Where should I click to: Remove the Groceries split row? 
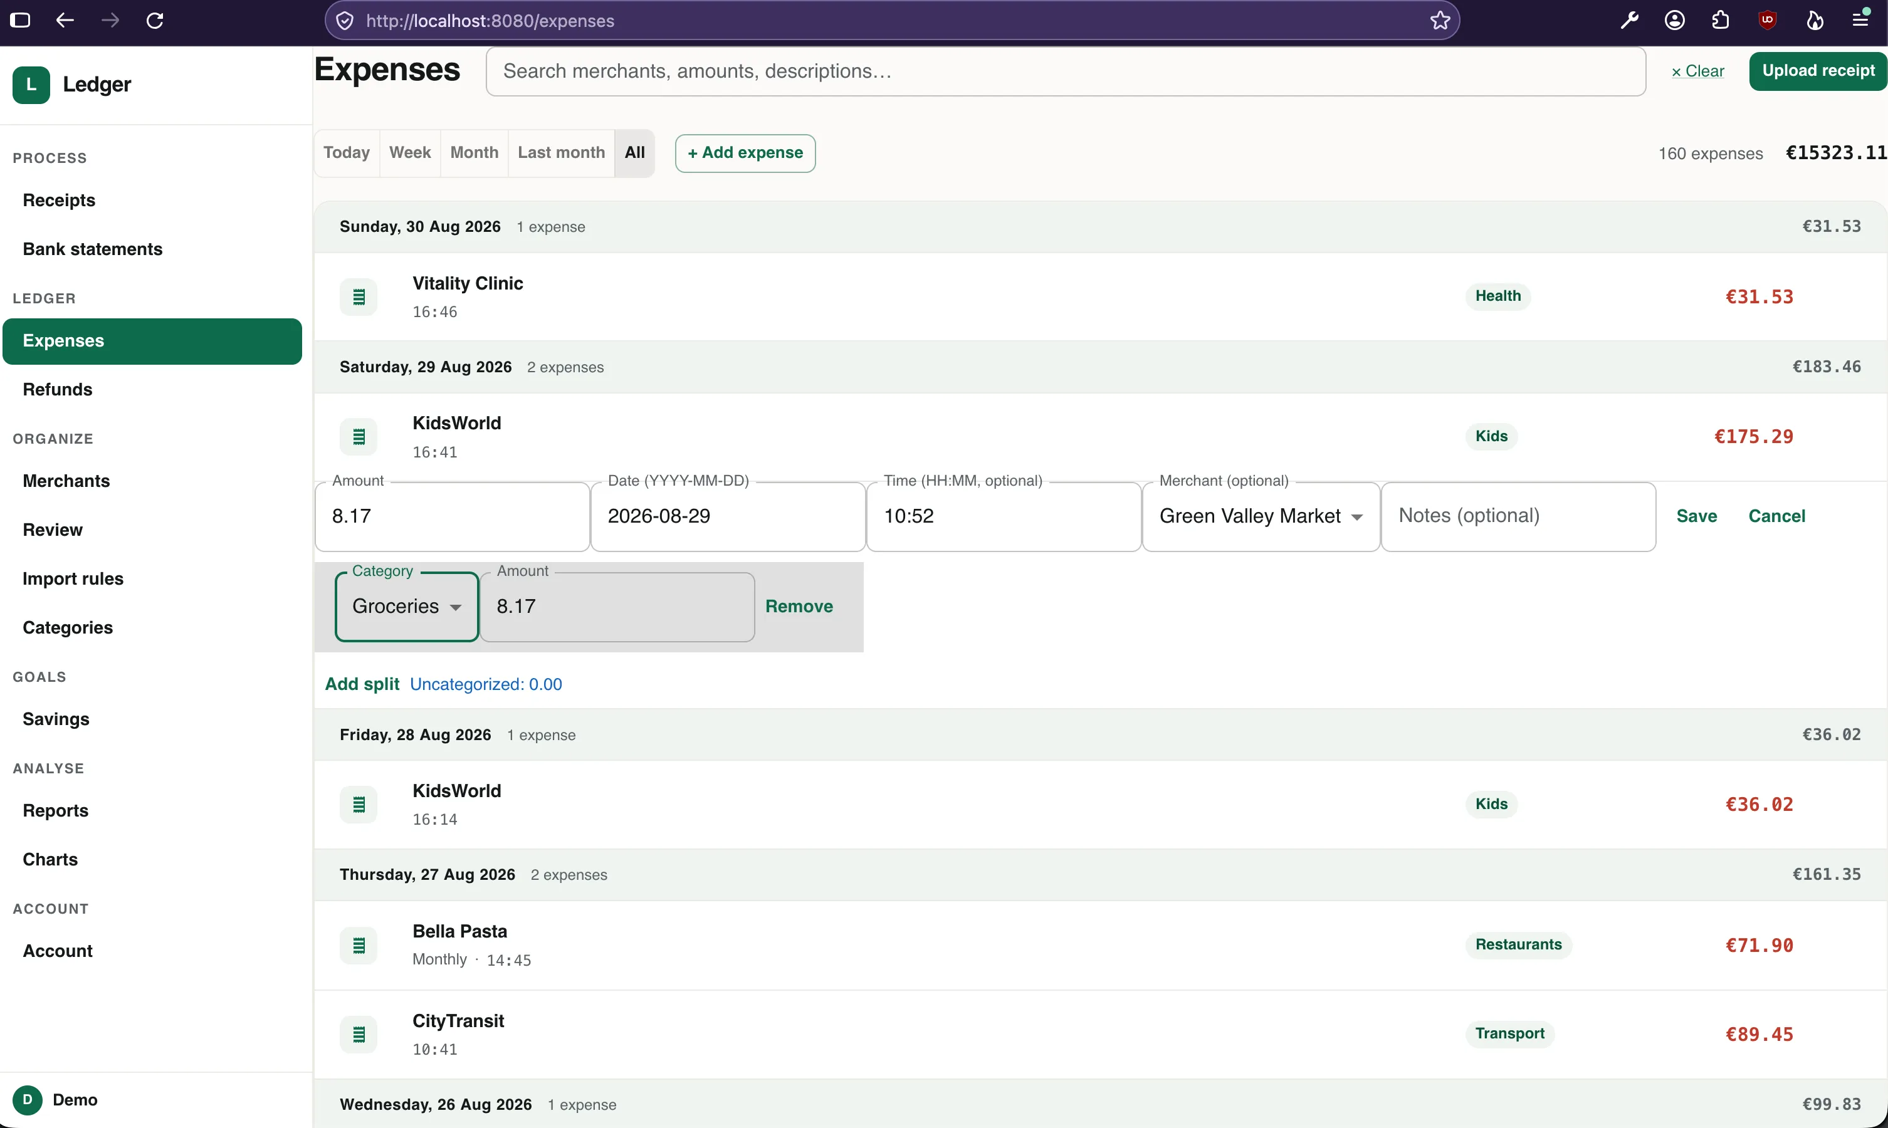click(x=799, y=607)
